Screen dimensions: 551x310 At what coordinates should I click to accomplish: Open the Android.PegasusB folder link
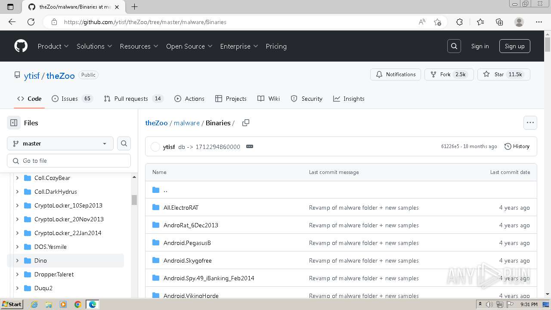187,243
